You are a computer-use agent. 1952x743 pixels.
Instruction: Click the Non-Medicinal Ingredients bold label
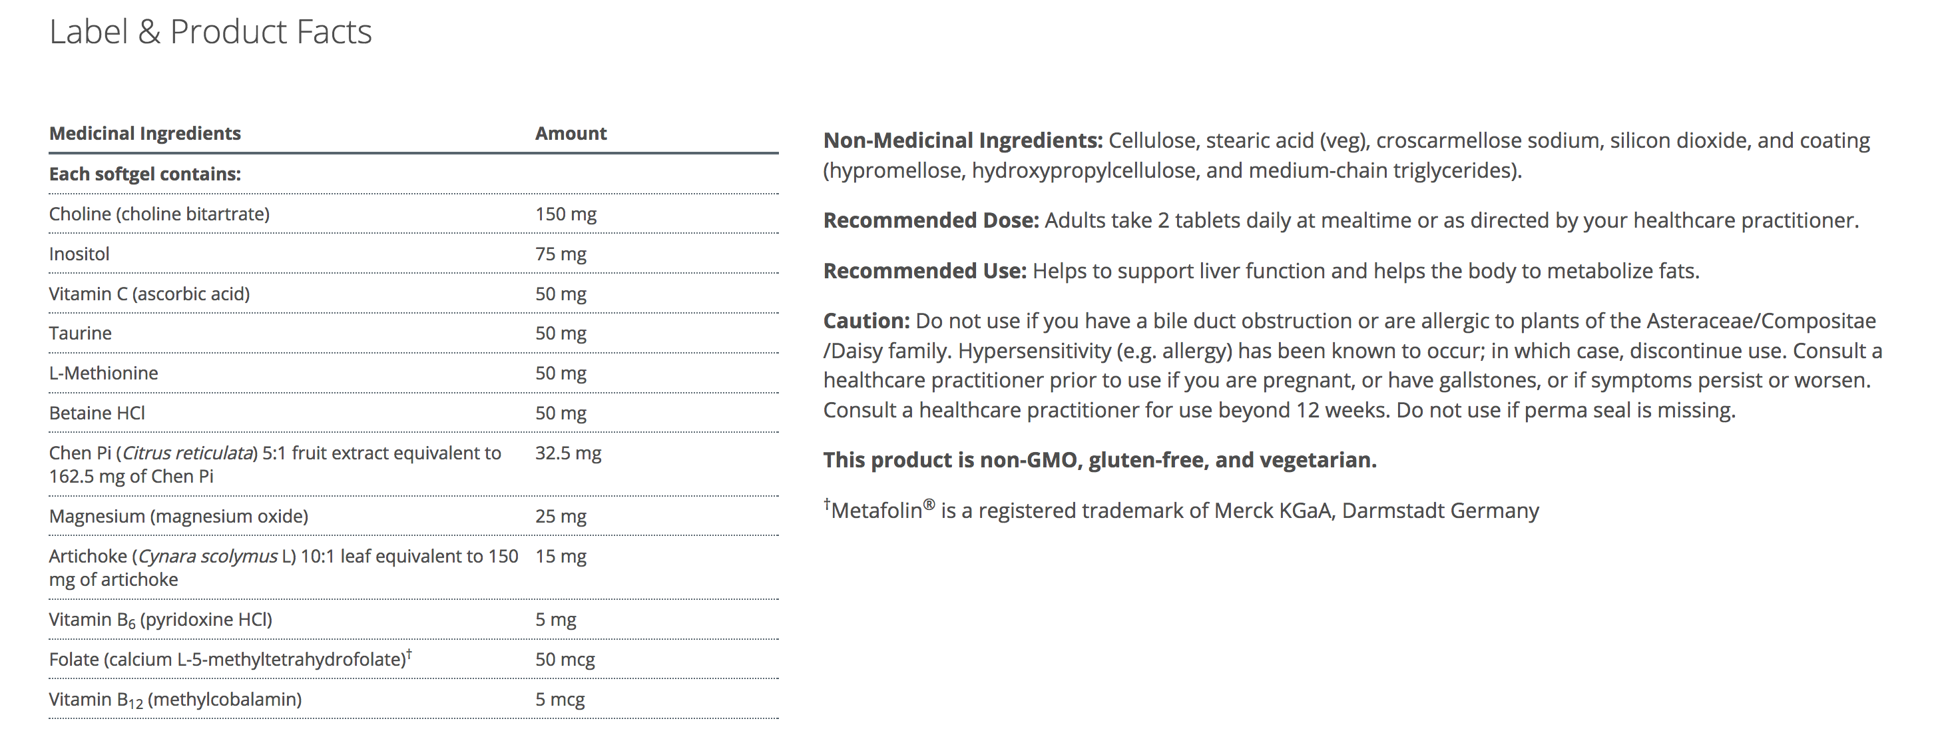pos(963,140)
